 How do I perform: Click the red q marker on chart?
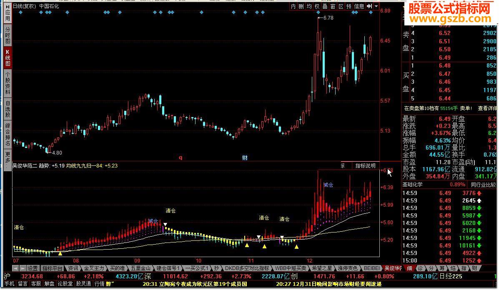[181, 158]
